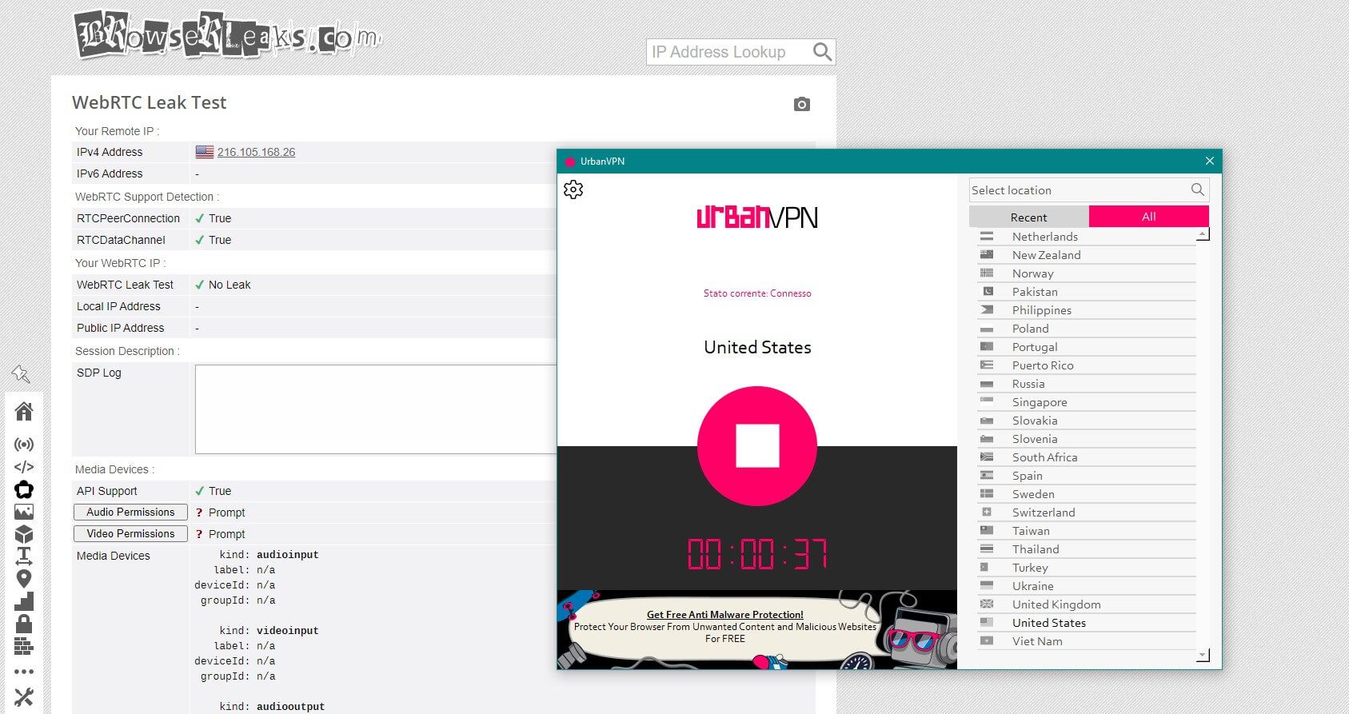Click the location list scroll-up arrow

click(1203, 234)
